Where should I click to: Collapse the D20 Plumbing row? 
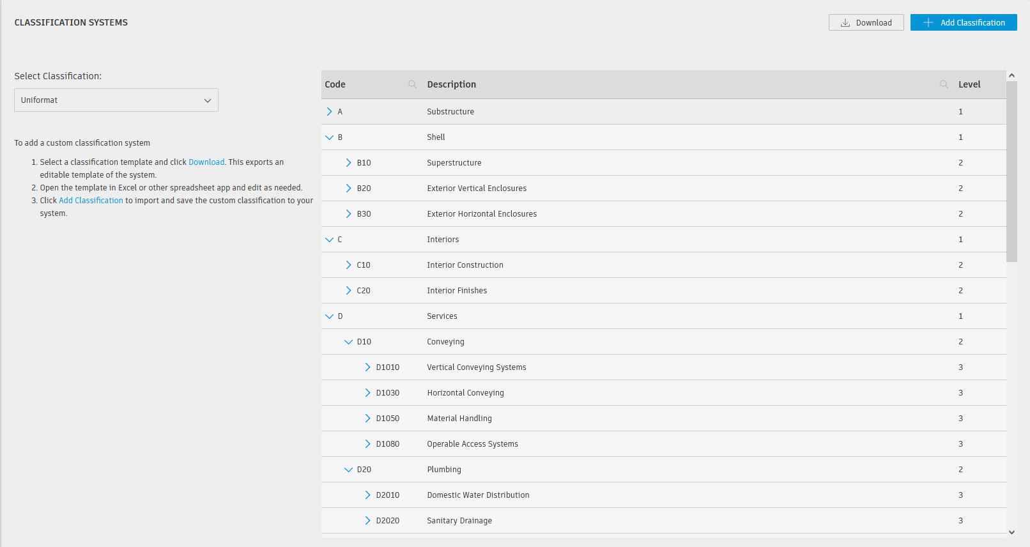(x=349, y=470)
